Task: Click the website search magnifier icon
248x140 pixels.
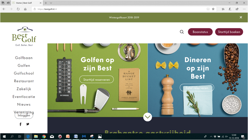Action: (182, 32)
